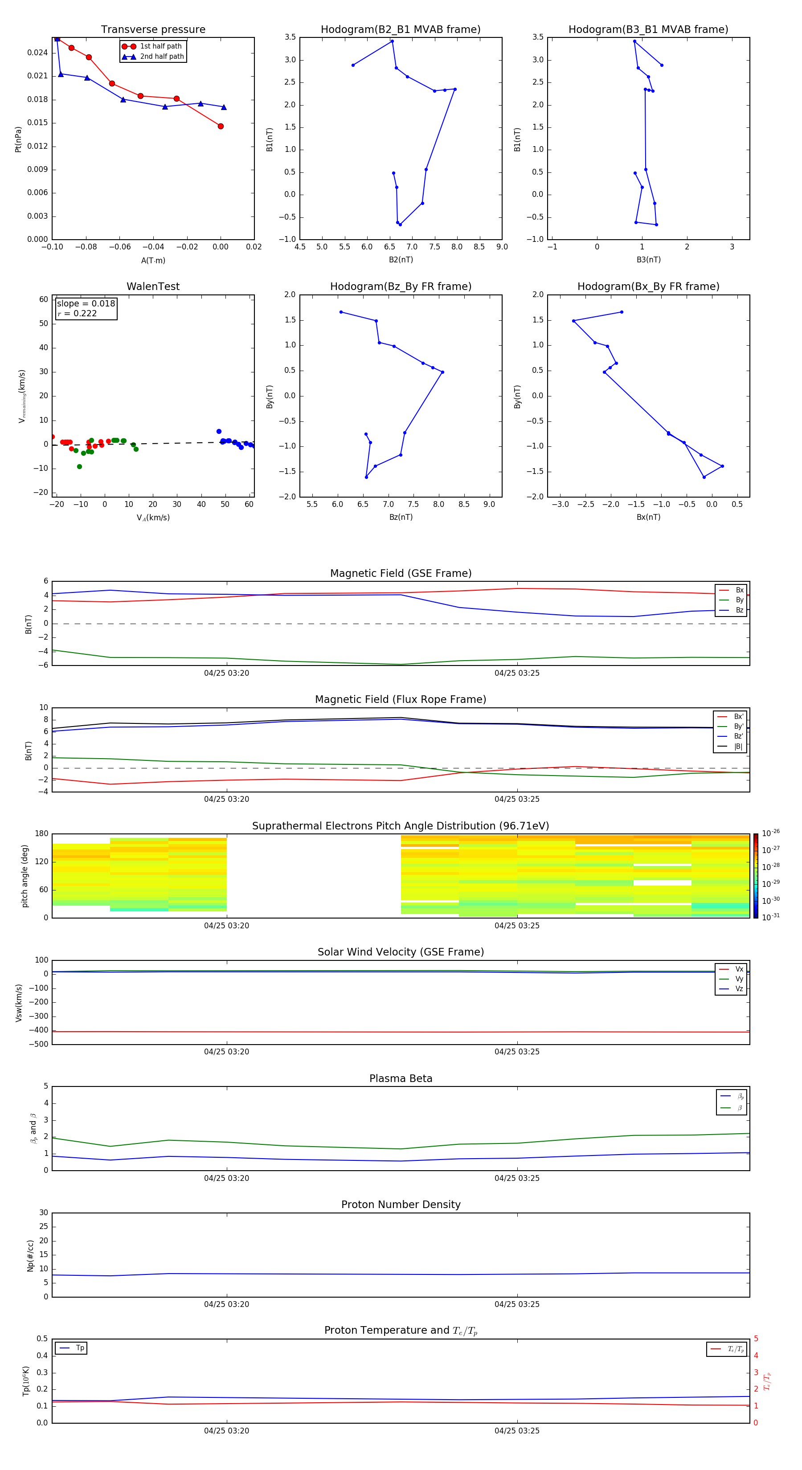Viewport: 802px width, 1470px height.
Task: Click the Vy entry in velocity legend
Action: pyautogui.click(x=731, y=979)
